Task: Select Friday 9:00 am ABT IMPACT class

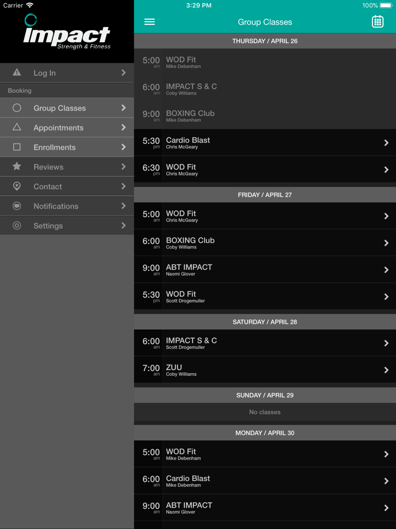Action: pos(265,270)
